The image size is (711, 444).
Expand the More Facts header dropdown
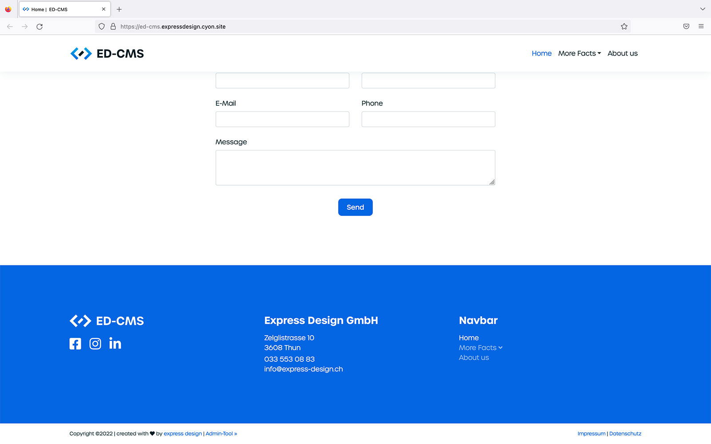579,53
